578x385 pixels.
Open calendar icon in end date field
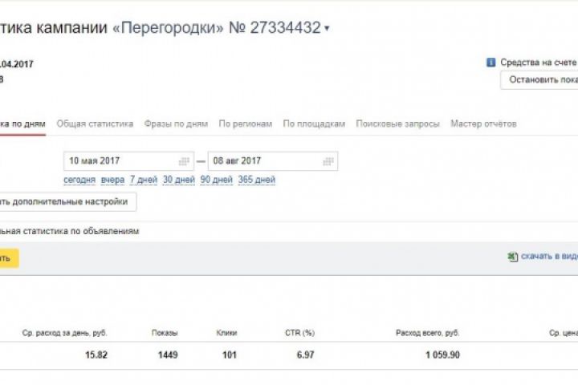(x=328, y=161)
